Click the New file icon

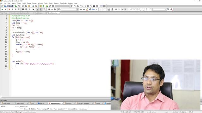tap(2, 6)
